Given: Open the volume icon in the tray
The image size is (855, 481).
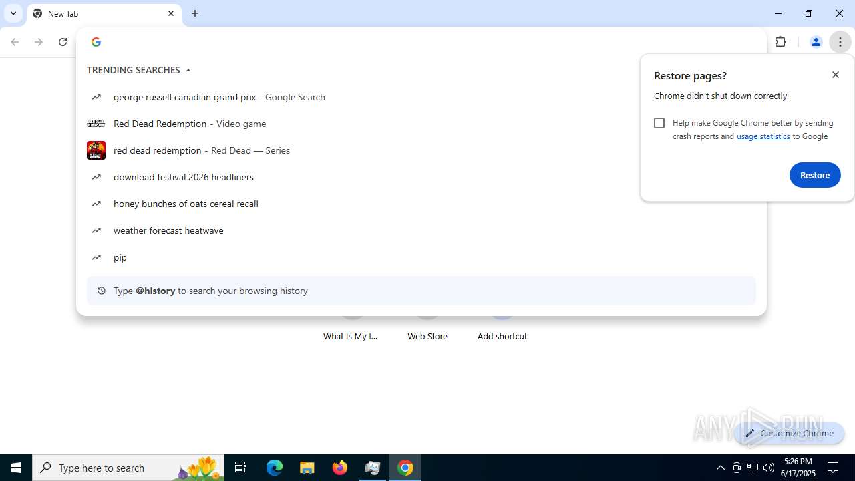Looking at the screenshot, I should pos(769,468).
